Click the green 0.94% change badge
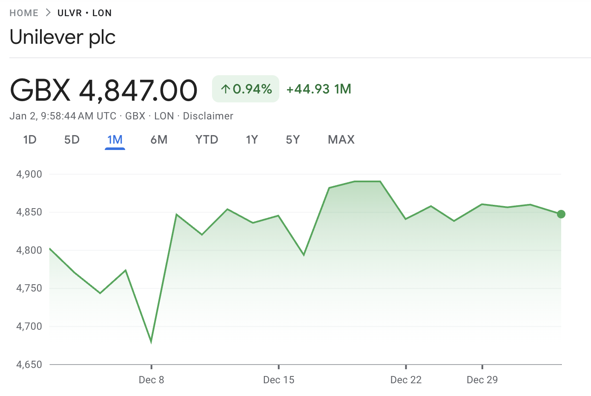 pyautogui.click(x=245, y=89)
